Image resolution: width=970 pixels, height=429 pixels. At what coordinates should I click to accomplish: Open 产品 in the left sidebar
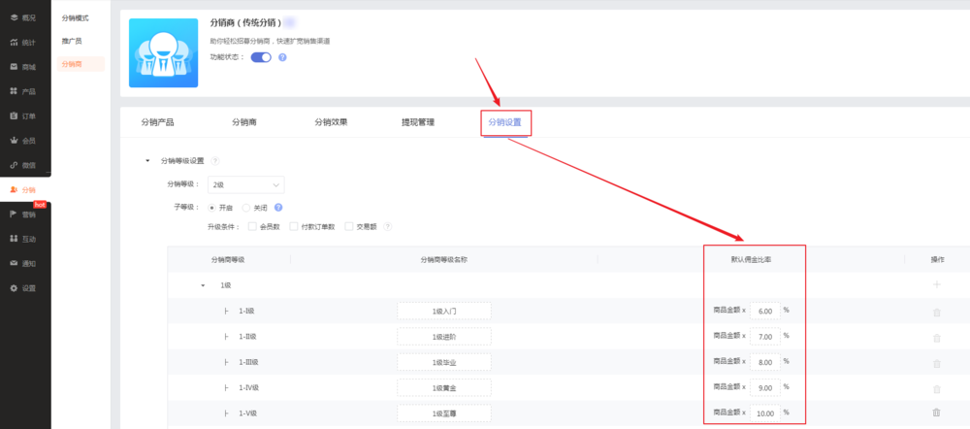(23, 91)
